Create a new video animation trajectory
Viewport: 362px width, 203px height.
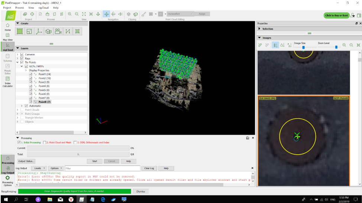[58, 31]
